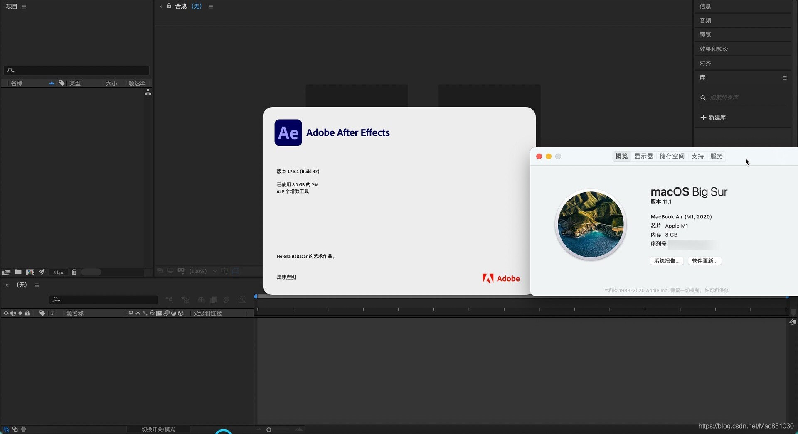
Task: Sort project items by 帧速率 column
Action: coord(137,83)
